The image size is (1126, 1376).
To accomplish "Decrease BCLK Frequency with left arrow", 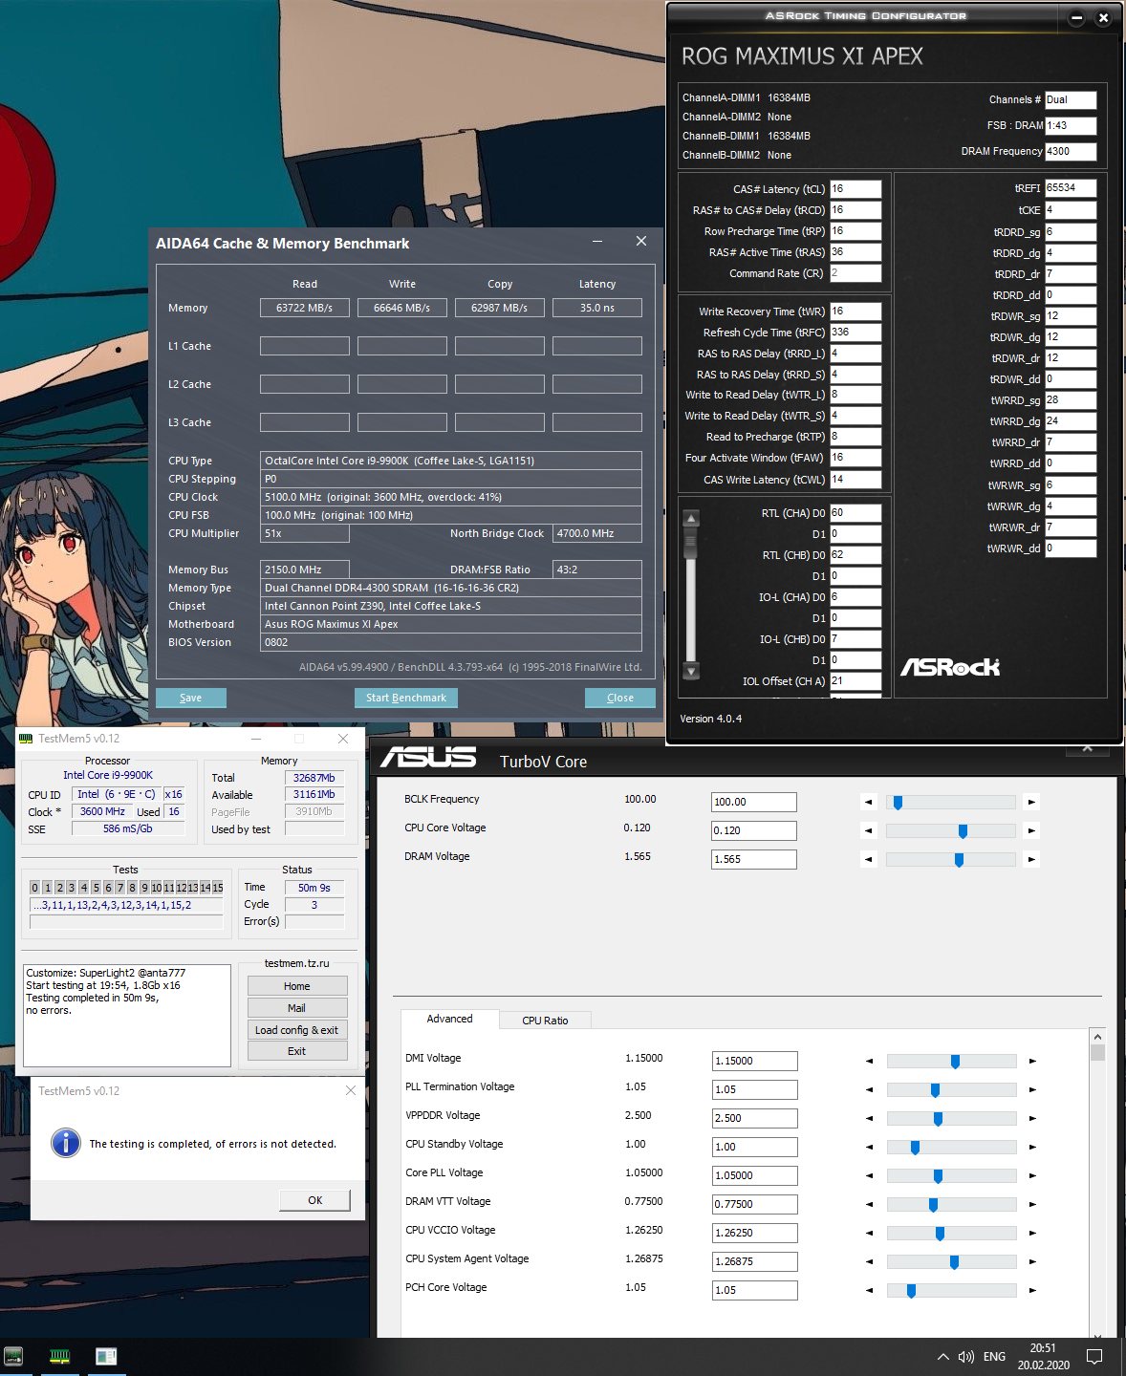I will 868,803.
